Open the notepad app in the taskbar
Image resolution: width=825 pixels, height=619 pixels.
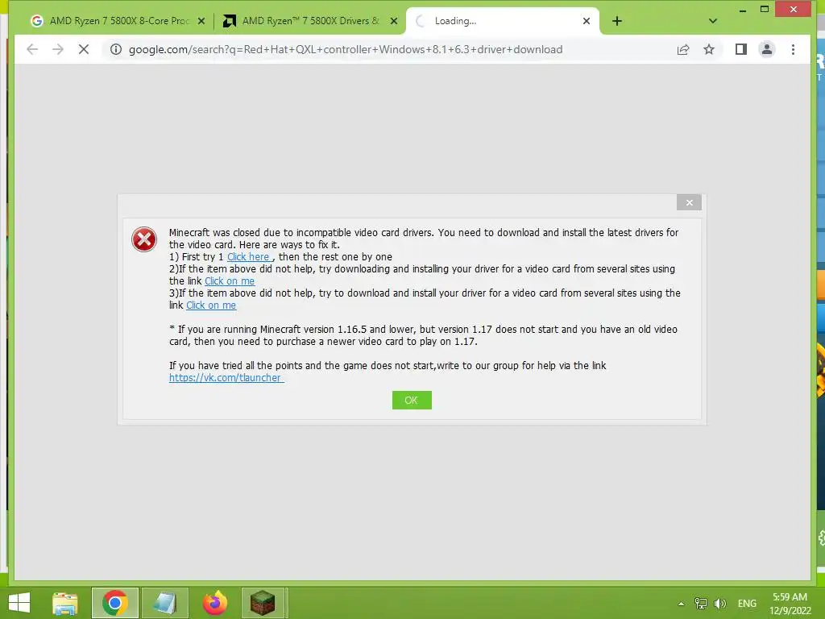165,603
